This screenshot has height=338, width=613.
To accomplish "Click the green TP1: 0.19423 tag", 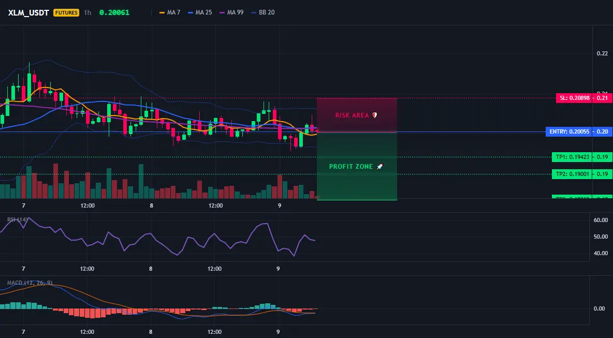I will pyautogui.click(x=572, y=157).
